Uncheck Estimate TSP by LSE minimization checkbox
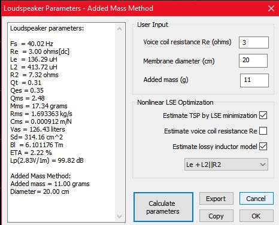The image size is (279, 225). tap(263, 115)
